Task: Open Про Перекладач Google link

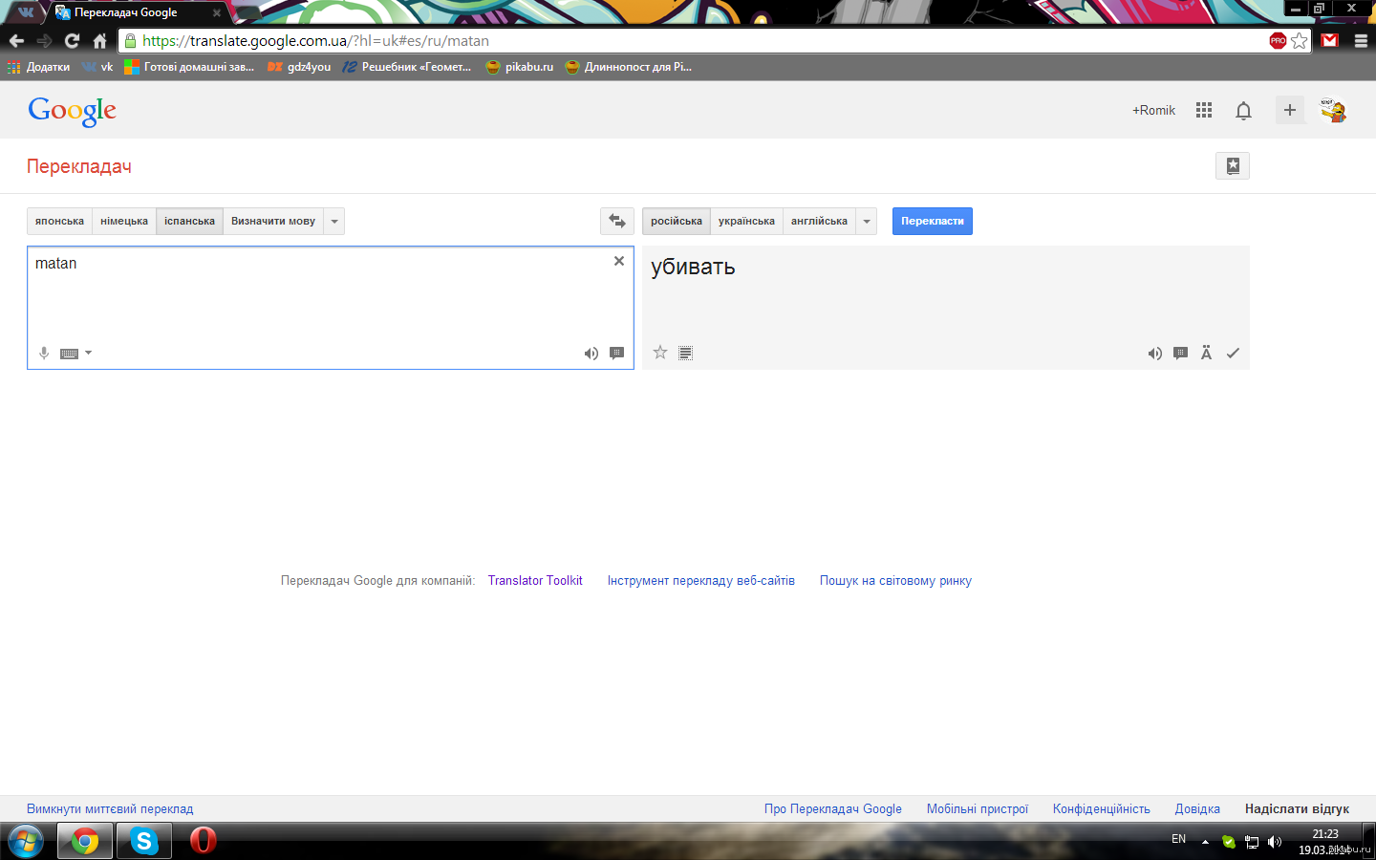Action: (833, 808)
